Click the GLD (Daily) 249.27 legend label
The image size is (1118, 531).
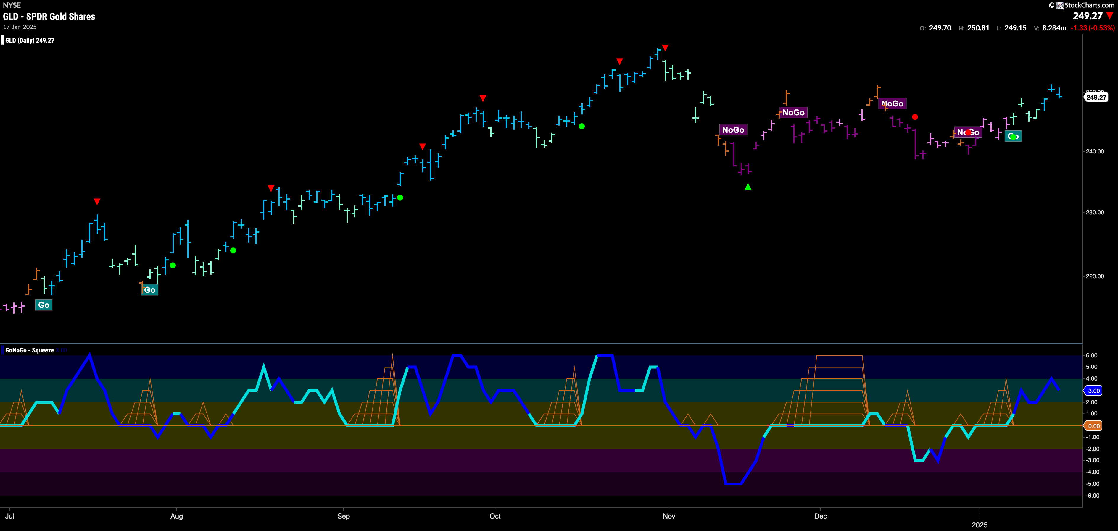[30, 40]
